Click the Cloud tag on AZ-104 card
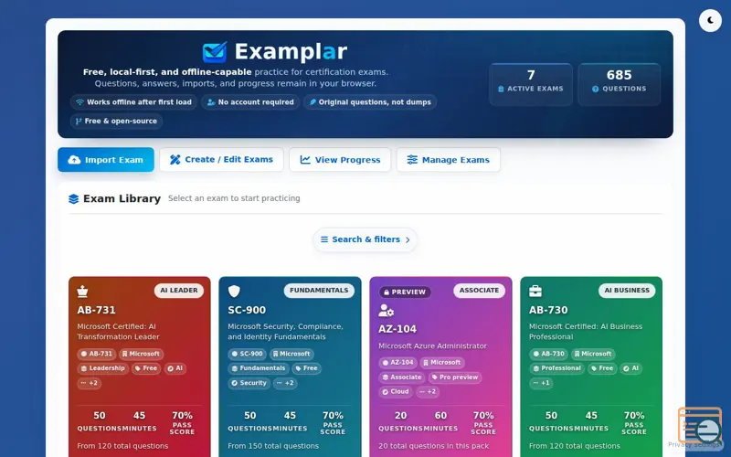Viewport: 731px width, 457px height. pyautogui.click(x=396, y=392)
